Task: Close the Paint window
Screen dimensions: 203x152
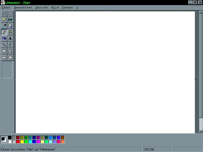Action: coord(200,3)
